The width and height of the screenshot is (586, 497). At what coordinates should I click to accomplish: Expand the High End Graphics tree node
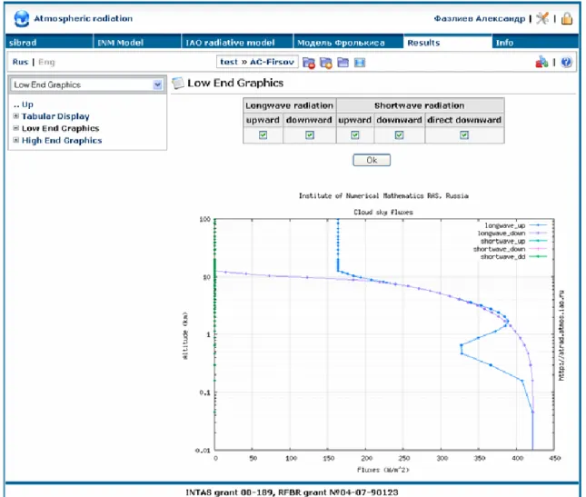[x=16, y=140]
